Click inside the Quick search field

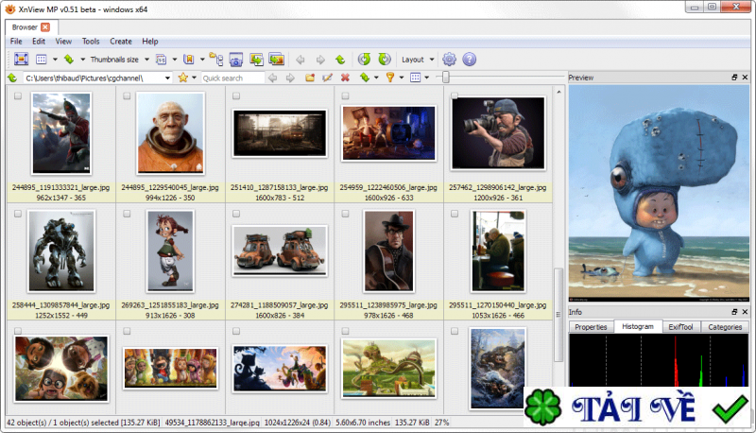[x=232, y=78]
